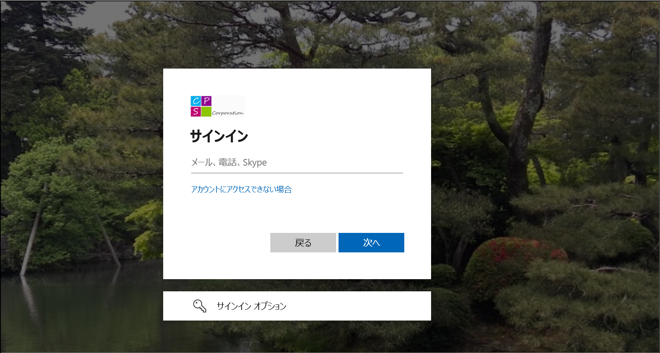
Task: Open サインイン オプション text label
Action: click(x=251, y=306)
